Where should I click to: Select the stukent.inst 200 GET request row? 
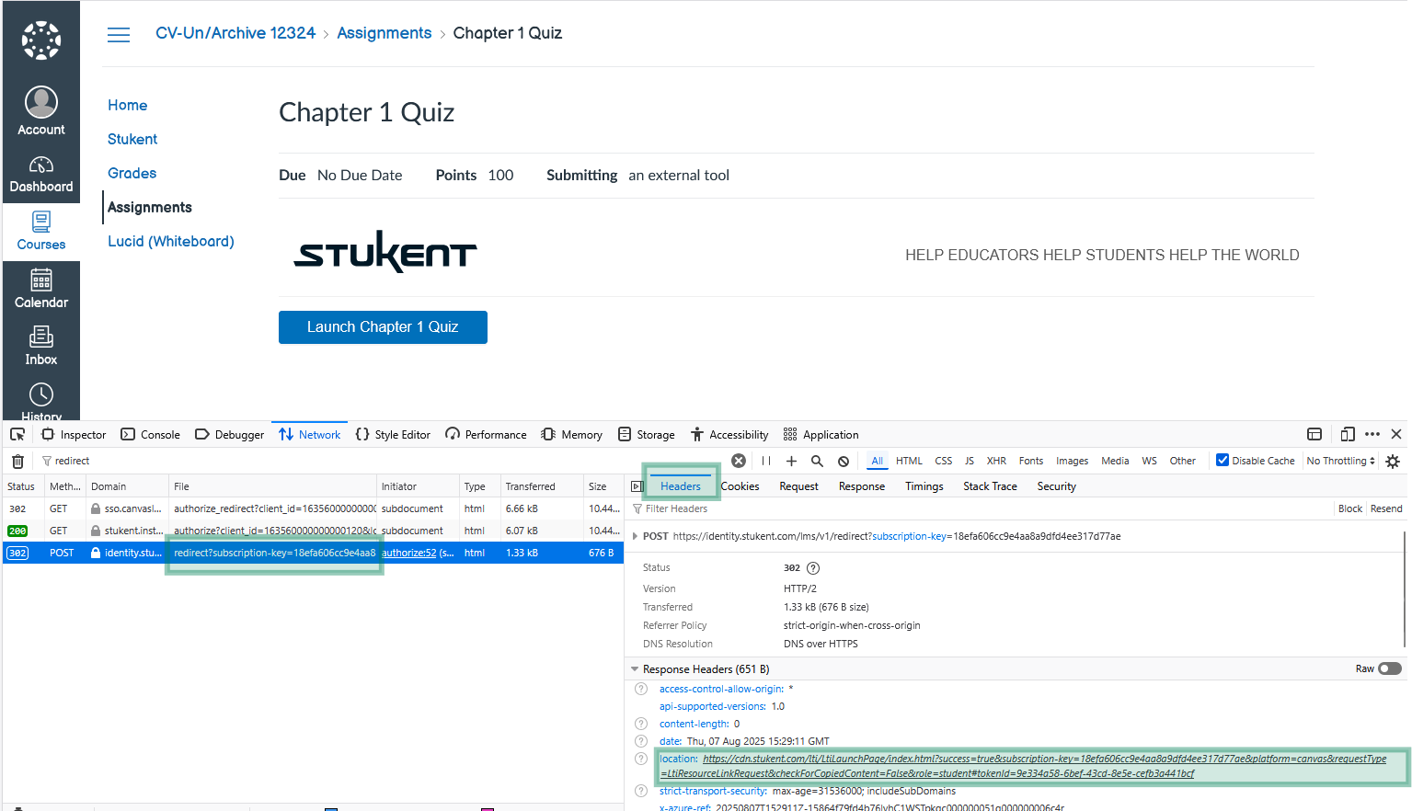[x=313, y=531]
